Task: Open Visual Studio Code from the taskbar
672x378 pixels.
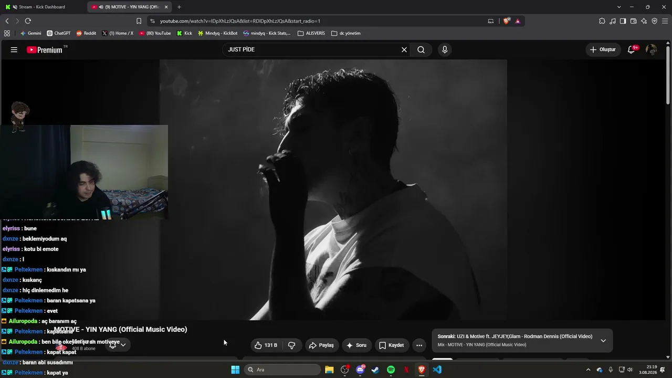Action: point(437,370)
